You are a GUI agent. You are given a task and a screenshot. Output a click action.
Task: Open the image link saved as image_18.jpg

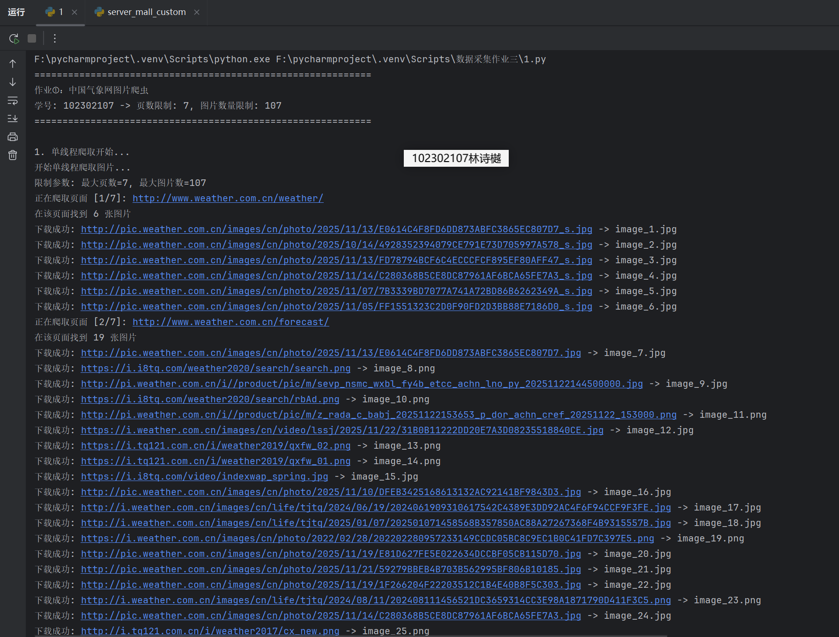(x=376, y=523)
